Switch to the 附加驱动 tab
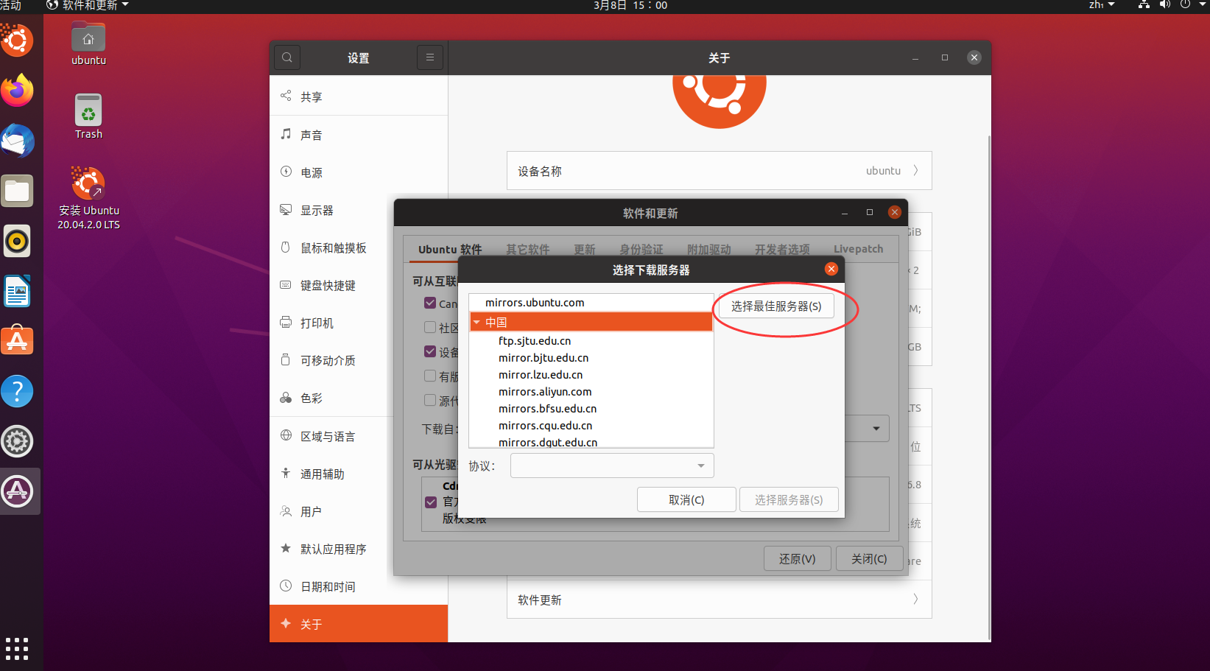 [709, 249]
